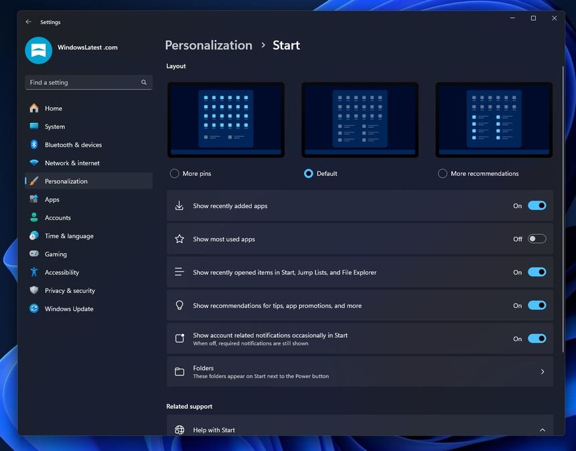The image size is (576, 451).
Task: Open Bluetooth & devices via its icon
Action: click(33, 145)
